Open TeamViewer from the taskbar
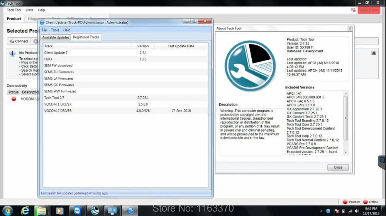Viewport: 386px width, 216px height. pyautogui.click(x=77, y=211)
